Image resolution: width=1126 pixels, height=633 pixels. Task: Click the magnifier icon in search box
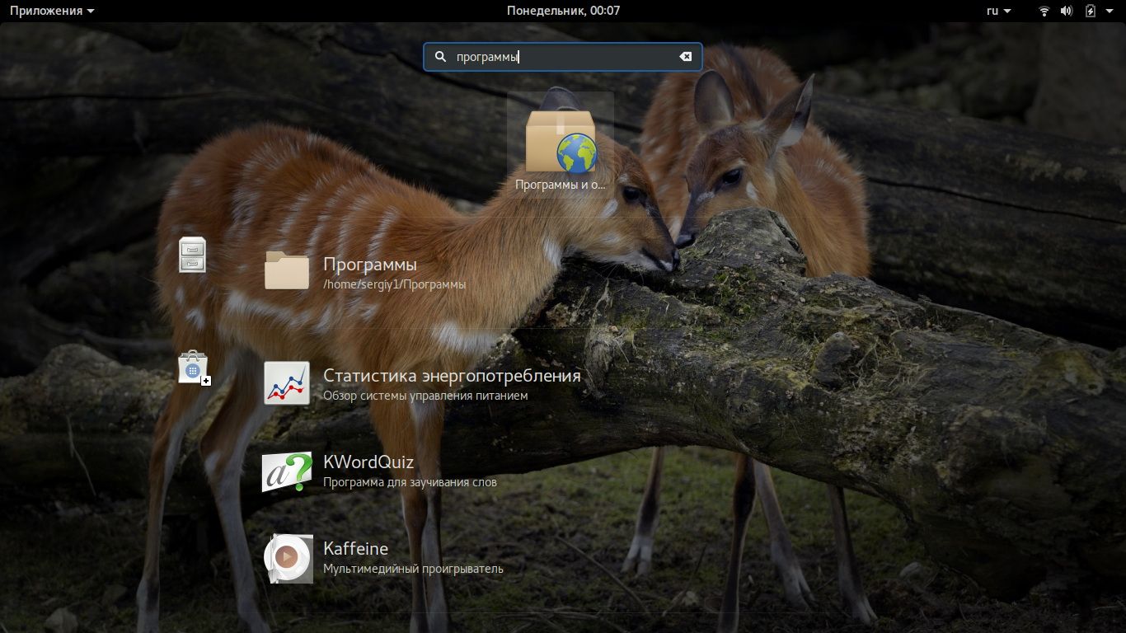coord(440,57)
